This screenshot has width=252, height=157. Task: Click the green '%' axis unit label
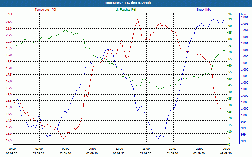(x=230, y=14)
